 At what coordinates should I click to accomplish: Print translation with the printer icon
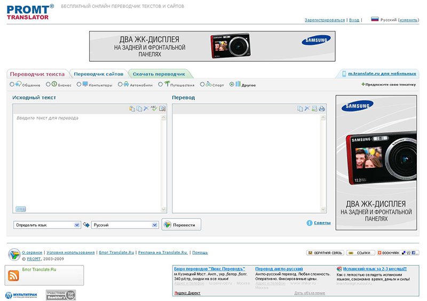click(x=322, y=109)
